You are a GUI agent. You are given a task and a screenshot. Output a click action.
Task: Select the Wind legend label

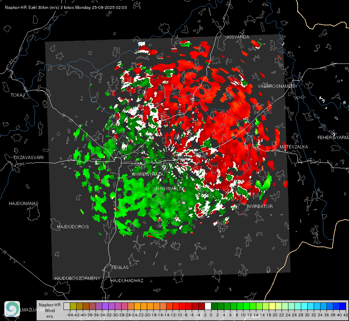pos(50,311)
